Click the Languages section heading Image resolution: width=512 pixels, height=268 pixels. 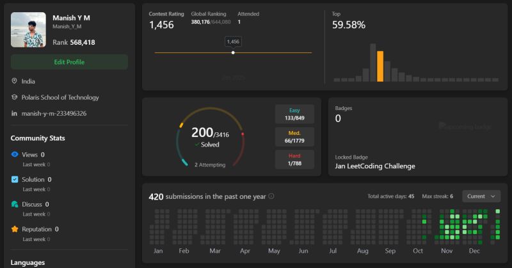pos(28,262)
